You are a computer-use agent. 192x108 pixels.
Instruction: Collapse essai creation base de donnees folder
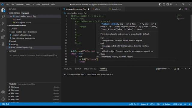[x=24, y=32]
